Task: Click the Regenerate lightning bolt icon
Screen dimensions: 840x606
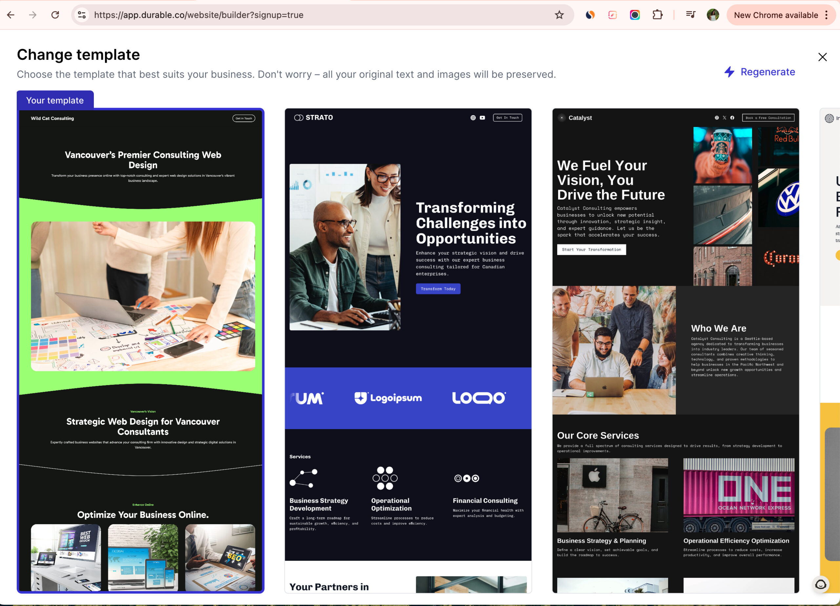Action: tap(729, 72)
